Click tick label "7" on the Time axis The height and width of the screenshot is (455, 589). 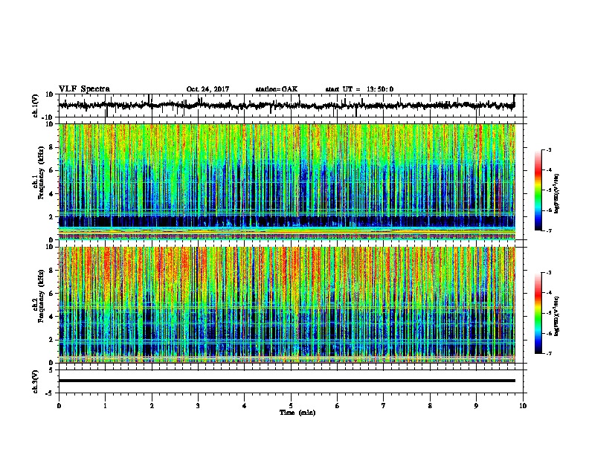coord(384,406)
